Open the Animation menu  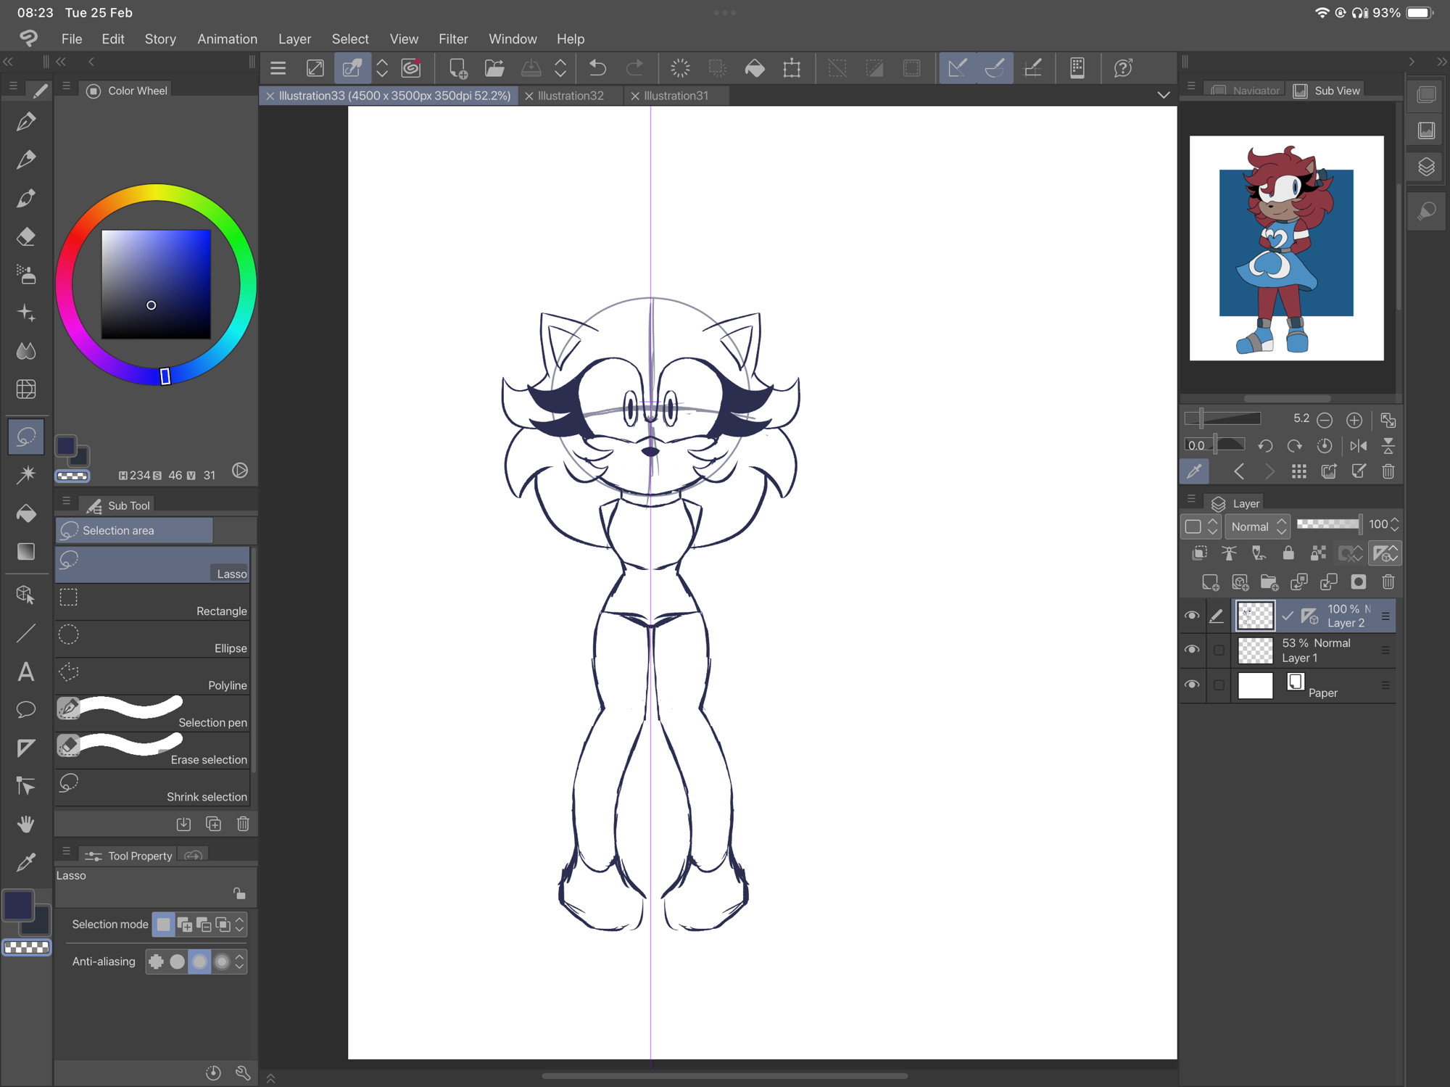[227, 39]
